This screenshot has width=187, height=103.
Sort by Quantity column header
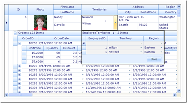pos(52,48)
